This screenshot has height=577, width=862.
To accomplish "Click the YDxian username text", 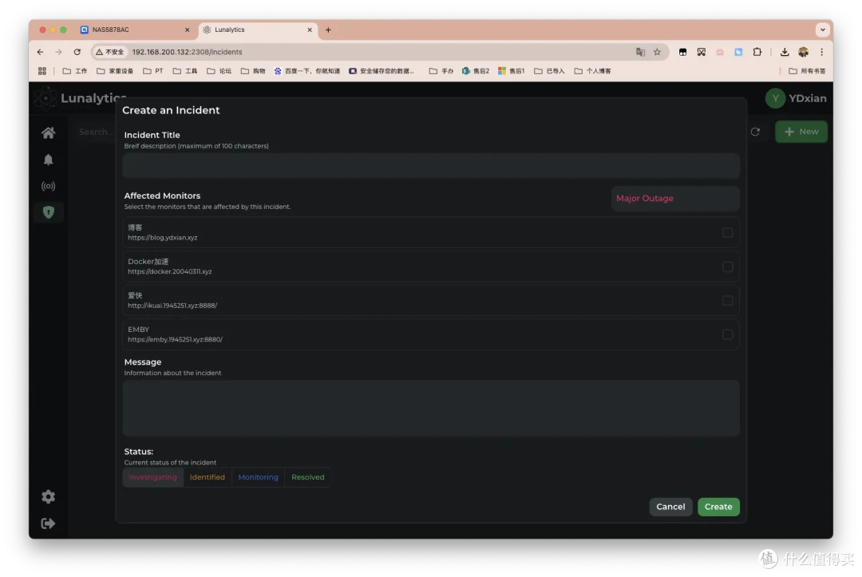I will (x=808, y=98).
